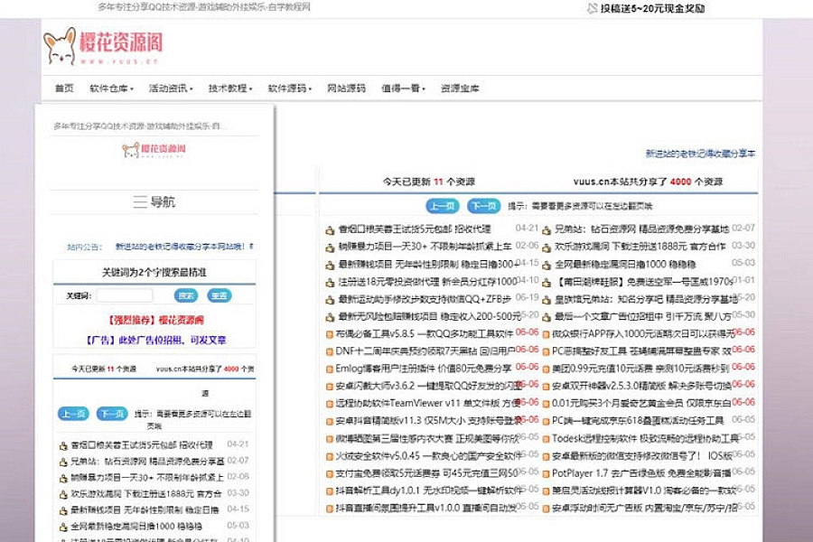The width and height of the screenshot is (813, 542).
Task: Open 皇族馆兄弟站：知名分享吧 article link
Action: (x=646, y=299)
